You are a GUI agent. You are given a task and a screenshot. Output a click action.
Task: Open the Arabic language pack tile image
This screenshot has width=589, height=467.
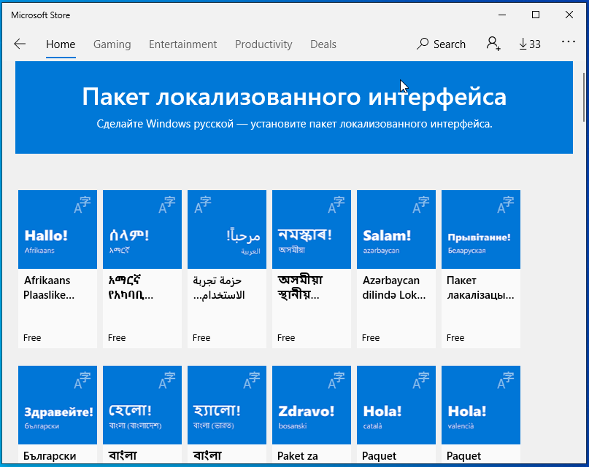227,229
